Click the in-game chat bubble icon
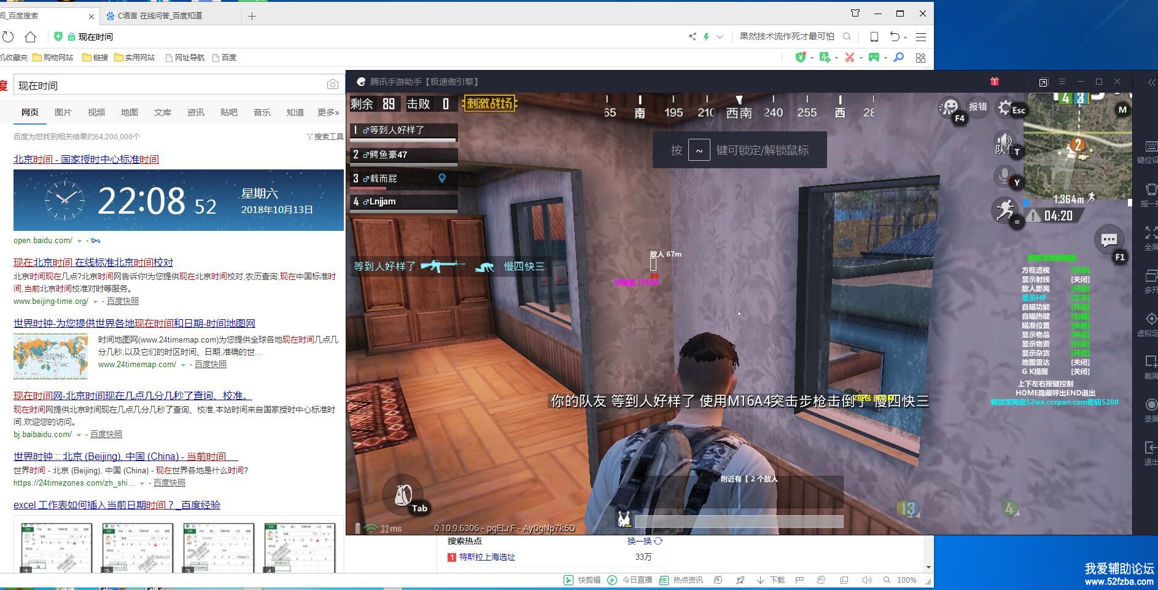1158x590 pixels. click(1109, 240)
